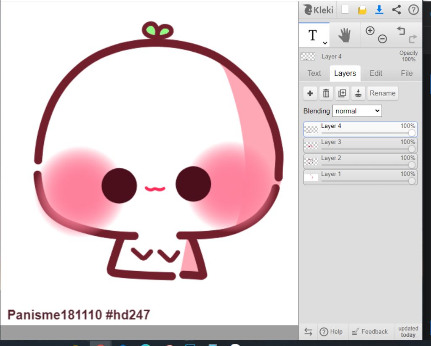This screenshot has width=431, height=346.
Task: Expand the tool selection chevron
Action: pos(325,42)
